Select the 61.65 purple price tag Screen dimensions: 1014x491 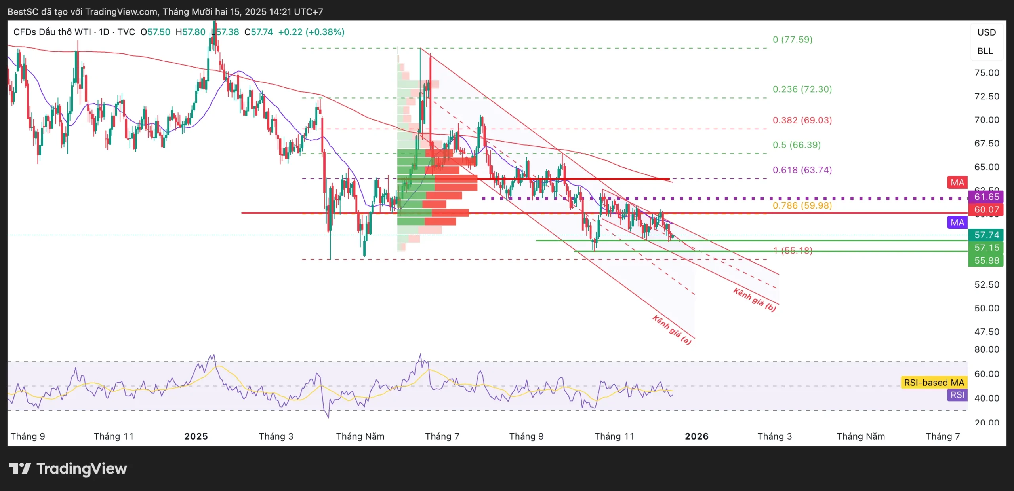(986, 197)
